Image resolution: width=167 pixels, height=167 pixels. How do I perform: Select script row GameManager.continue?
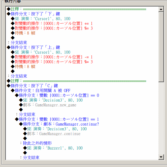point(52,133)
